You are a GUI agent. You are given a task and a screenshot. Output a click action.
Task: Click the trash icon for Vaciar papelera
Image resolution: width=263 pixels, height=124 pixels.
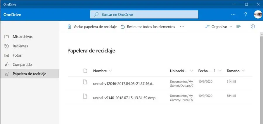69,27
